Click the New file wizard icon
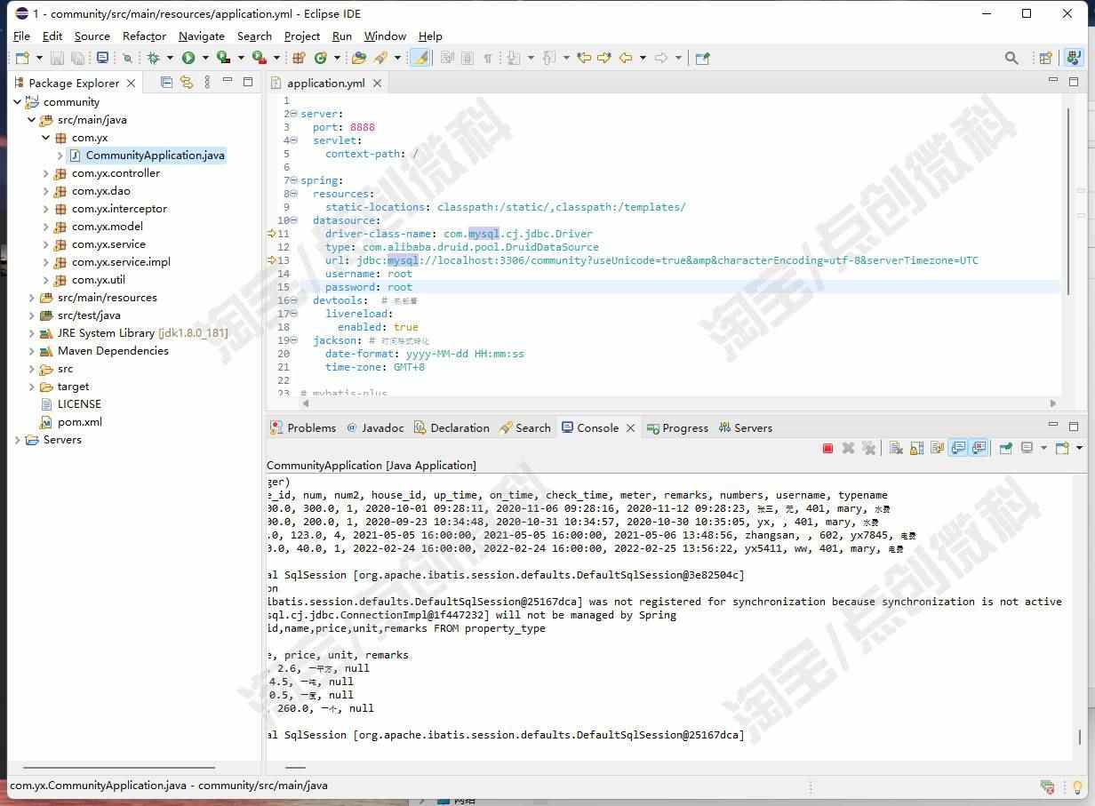This screenshot has height=806, width=1095. (x=22, y=58)
